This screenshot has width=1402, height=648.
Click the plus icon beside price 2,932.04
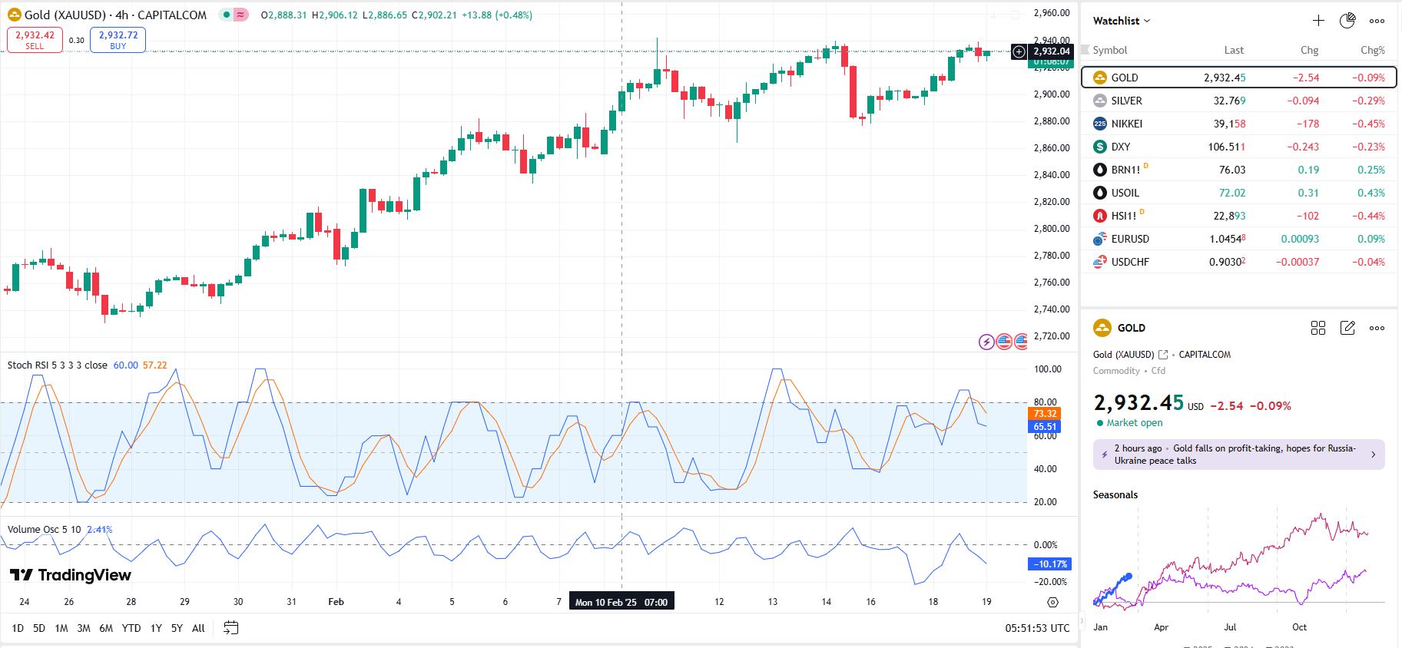tap(1019, 51)
